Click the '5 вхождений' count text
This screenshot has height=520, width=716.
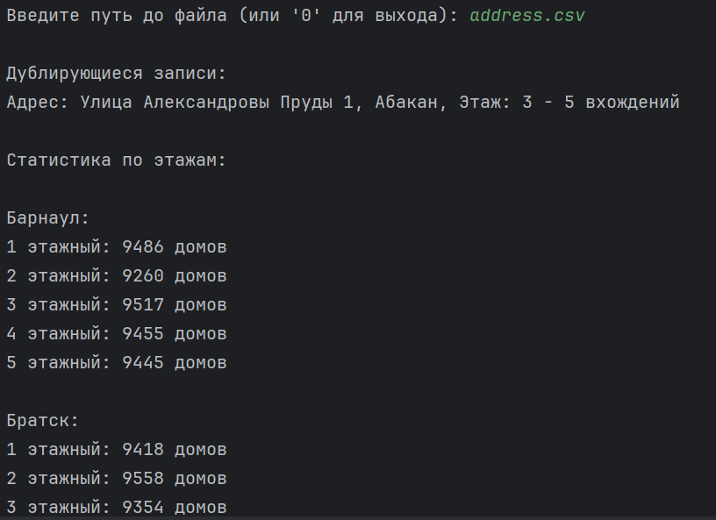622,103
